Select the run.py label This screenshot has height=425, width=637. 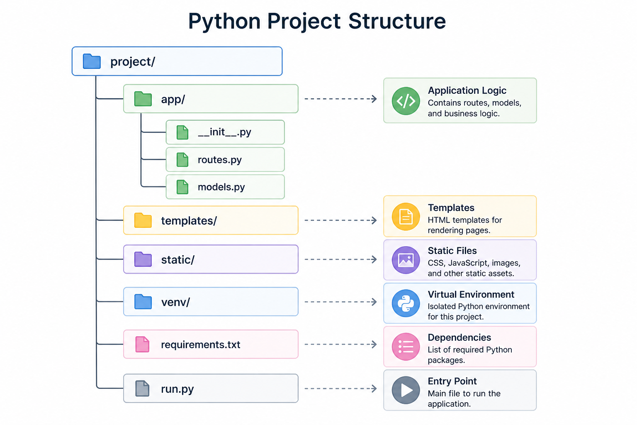[x=177, y=389]
